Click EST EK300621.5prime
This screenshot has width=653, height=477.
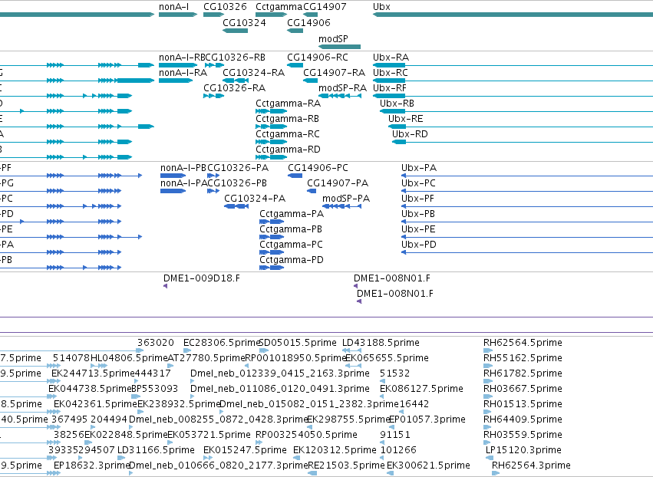pos(428,466)
